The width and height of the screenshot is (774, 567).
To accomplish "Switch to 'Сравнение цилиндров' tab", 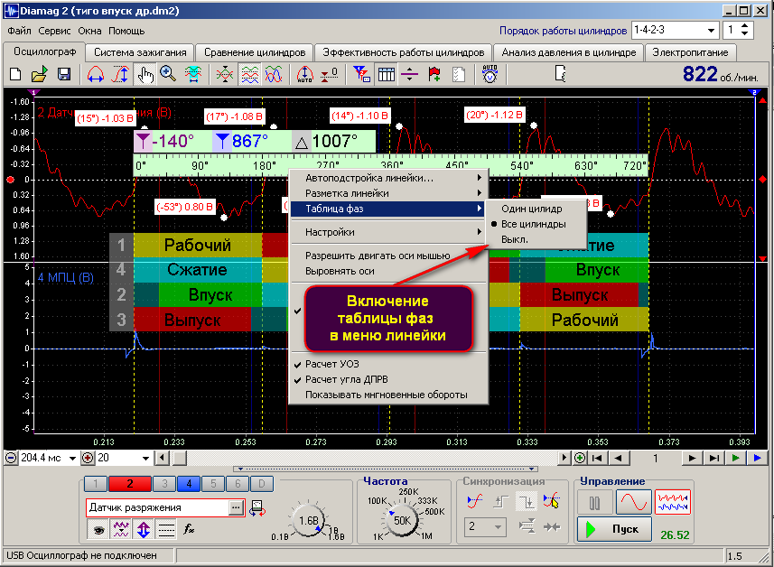I will (x=255, y=52).
